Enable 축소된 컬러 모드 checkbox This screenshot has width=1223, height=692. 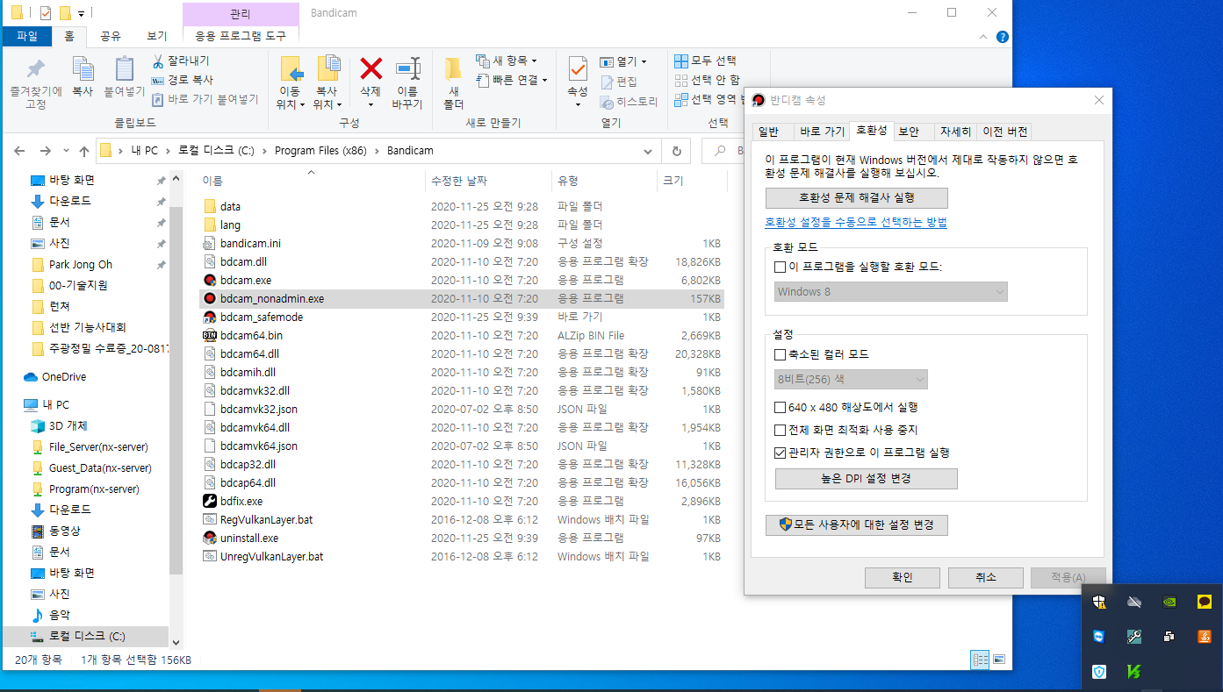(x=780, y=354)
